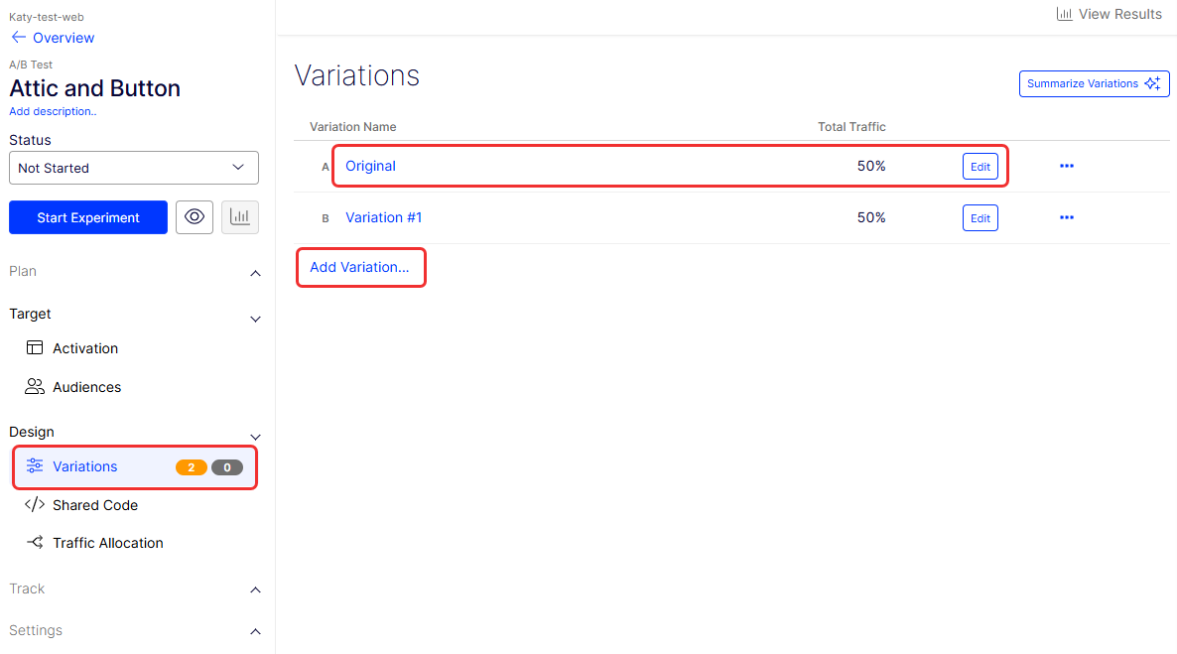Click the eye preview icon button
The image size is (1177, 654).
pos(195,217)
